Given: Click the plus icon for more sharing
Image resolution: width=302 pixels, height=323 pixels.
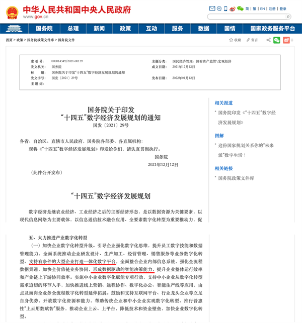Looking at the screenshot, I should click(x=292, y=40).
